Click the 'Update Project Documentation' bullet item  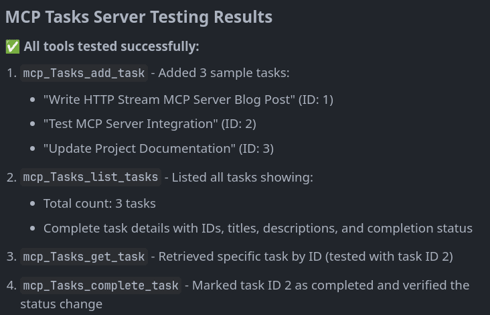(158, 148)
